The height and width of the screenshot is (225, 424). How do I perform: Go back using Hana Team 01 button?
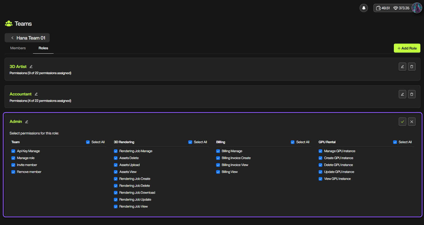(27, 38)
